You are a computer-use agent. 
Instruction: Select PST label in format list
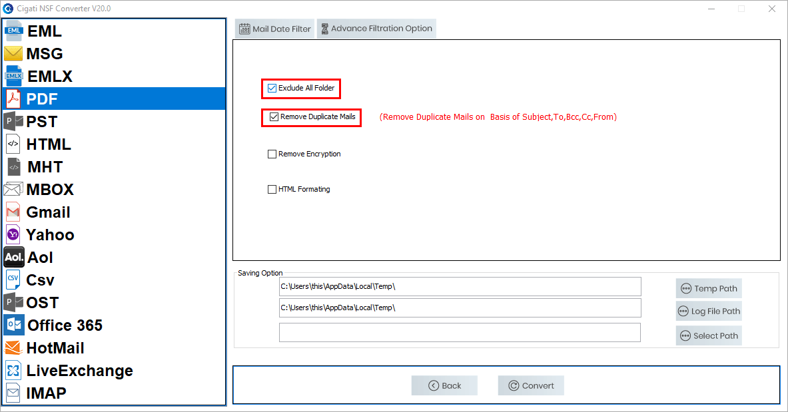click(x=42, y=122)
